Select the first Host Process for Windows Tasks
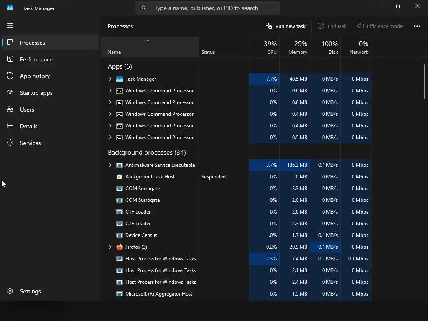 coord(236,259)
